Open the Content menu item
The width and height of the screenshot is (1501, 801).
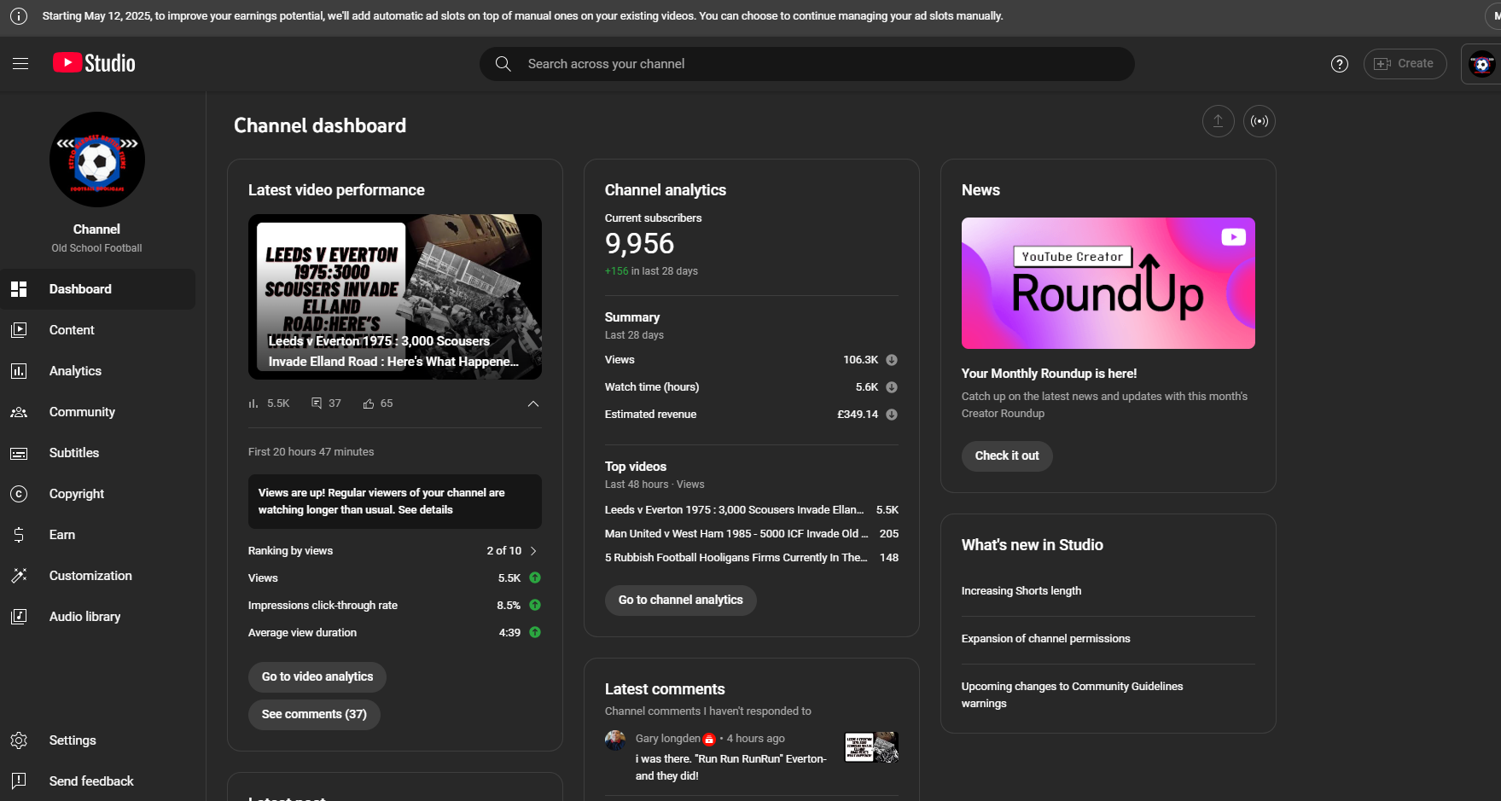(x=98, y=330)
